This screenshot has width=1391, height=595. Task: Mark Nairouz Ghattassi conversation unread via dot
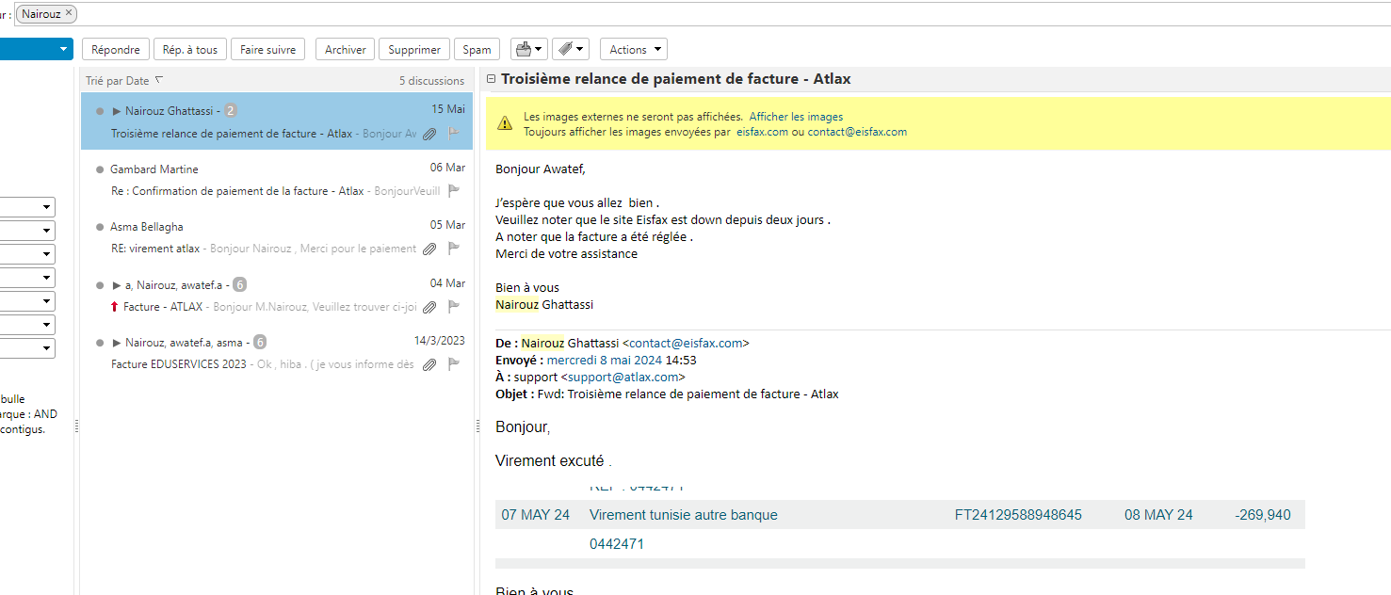100,111
